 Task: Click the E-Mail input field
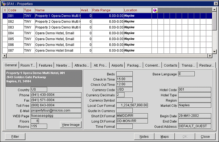click(x=56, y=110)
